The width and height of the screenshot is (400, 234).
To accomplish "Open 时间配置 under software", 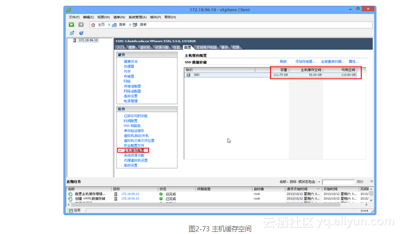I will (131, 121).
